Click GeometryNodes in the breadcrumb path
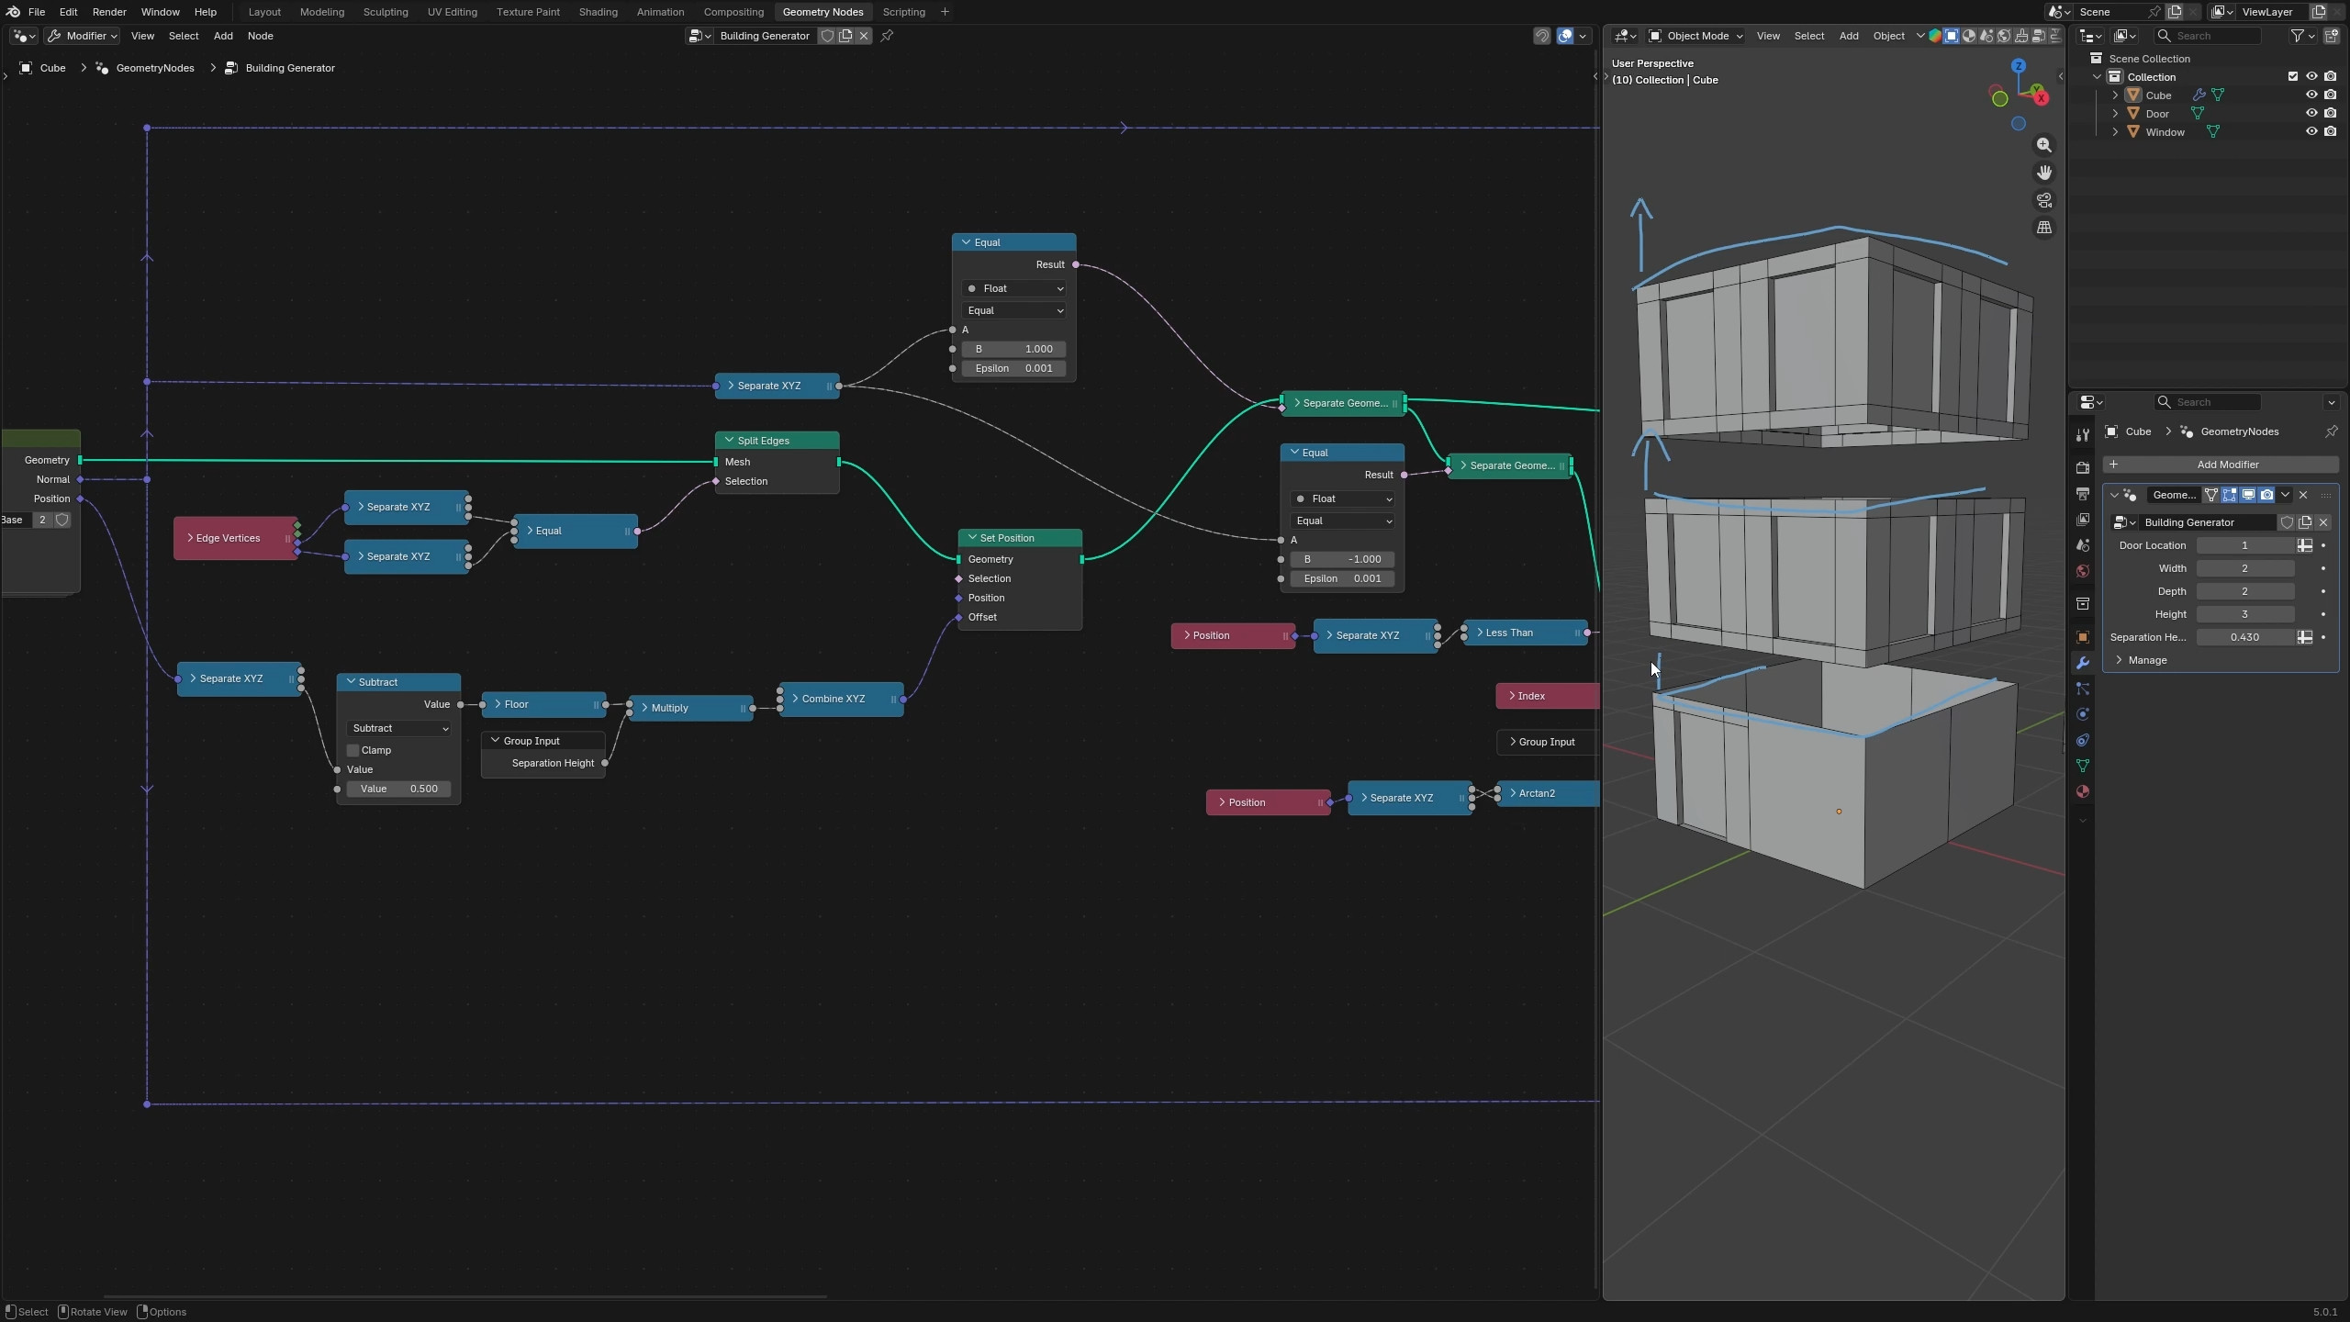 (155, 68)
